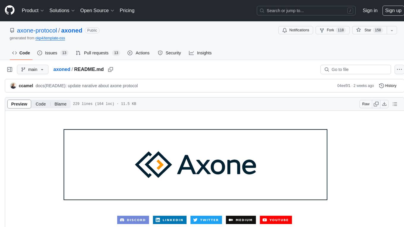Open the ccamel author link
This screenshot has width=404, height=227.
pos(26,86)
